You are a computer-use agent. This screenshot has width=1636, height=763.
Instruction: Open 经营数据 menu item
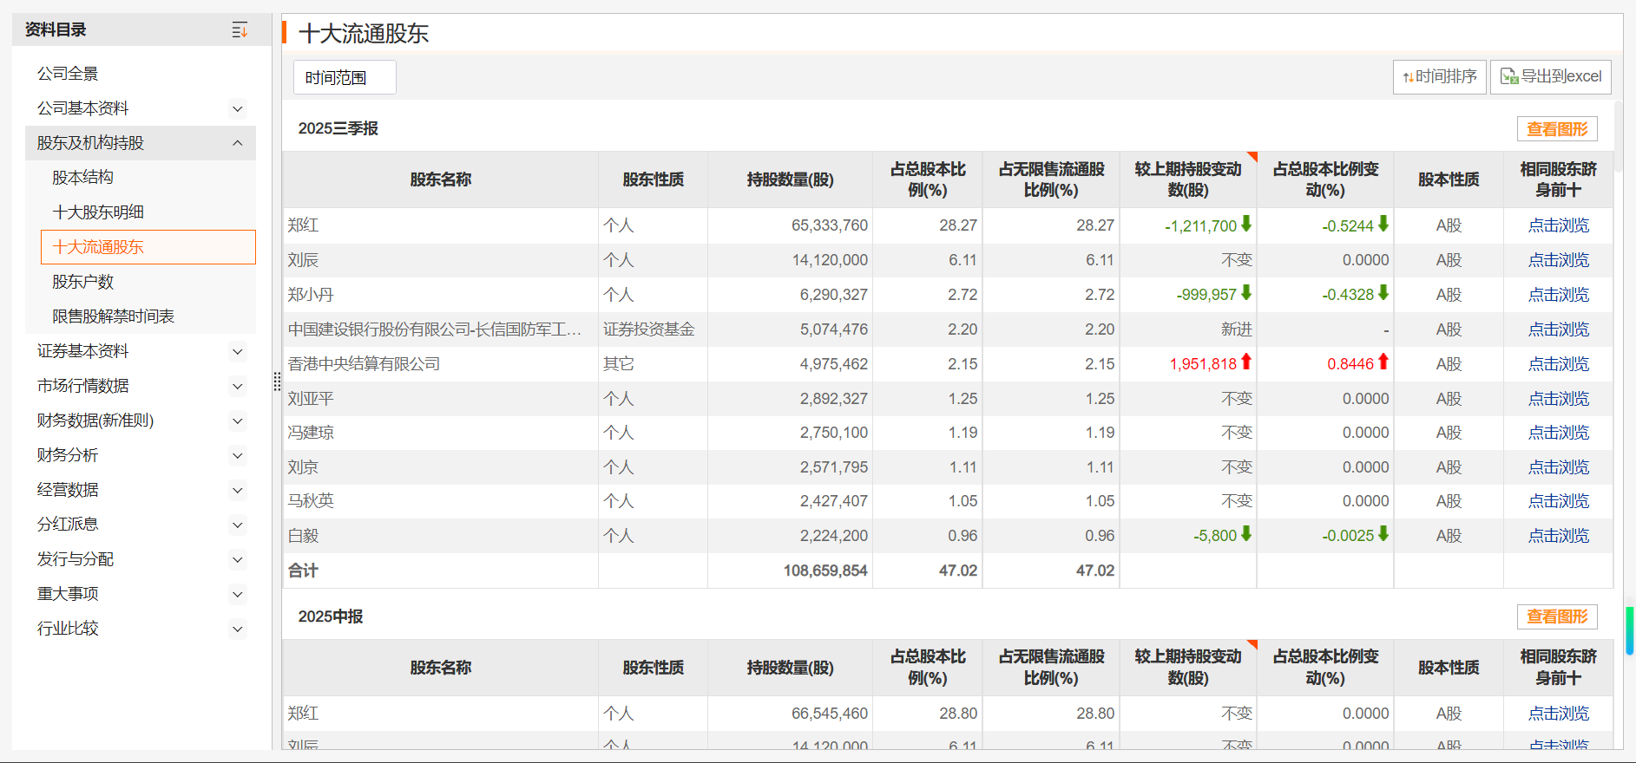[68, 490]
